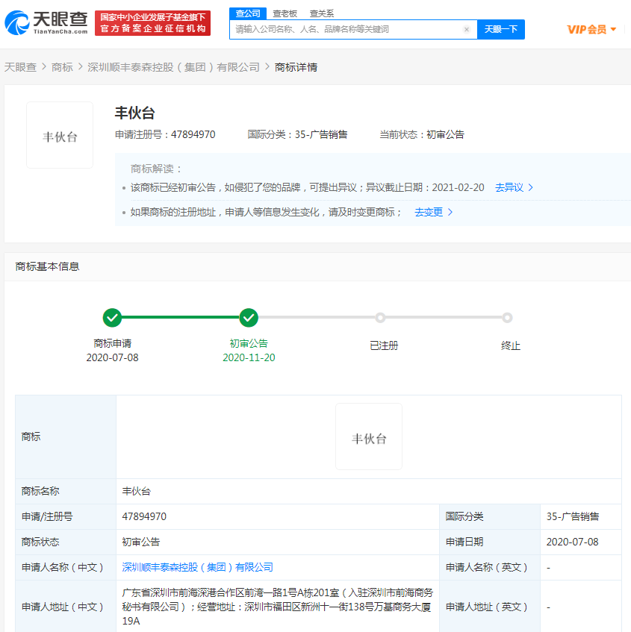Select the 商标状态 value 初审公告 in table
The width and height of the screenshot is (631, 632).
coord(141,542)
